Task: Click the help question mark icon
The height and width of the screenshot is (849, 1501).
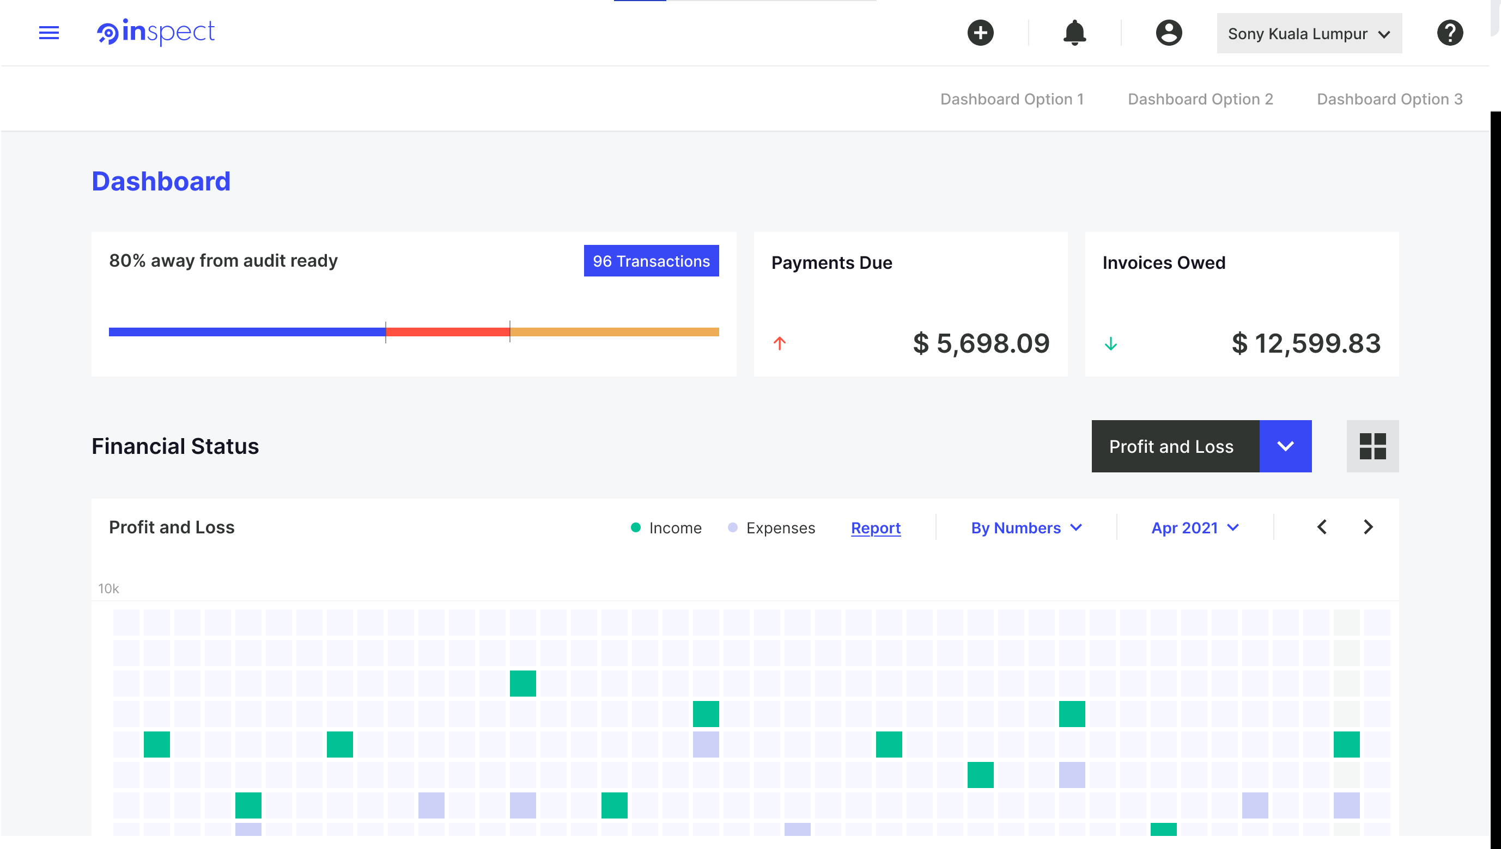Action: (x=1450, y=33)
